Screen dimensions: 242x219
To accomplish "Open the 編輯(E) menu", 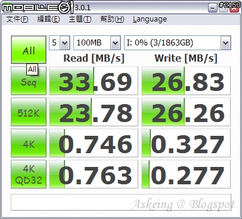I will [48, 19].
